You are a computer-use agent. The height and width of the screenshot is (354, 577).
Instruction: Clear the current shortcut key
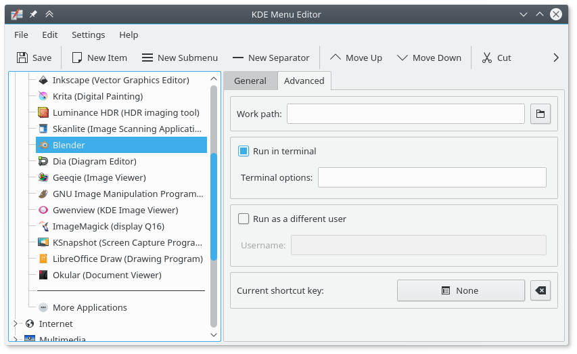pos(540,290)
